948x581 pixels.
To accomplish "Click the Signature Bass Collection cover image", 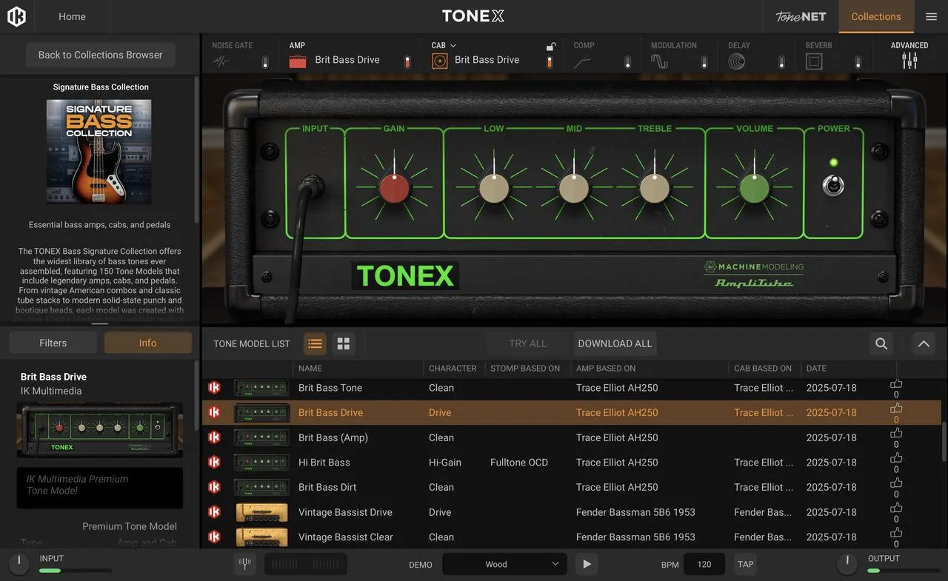I will (x=99, y=152).
